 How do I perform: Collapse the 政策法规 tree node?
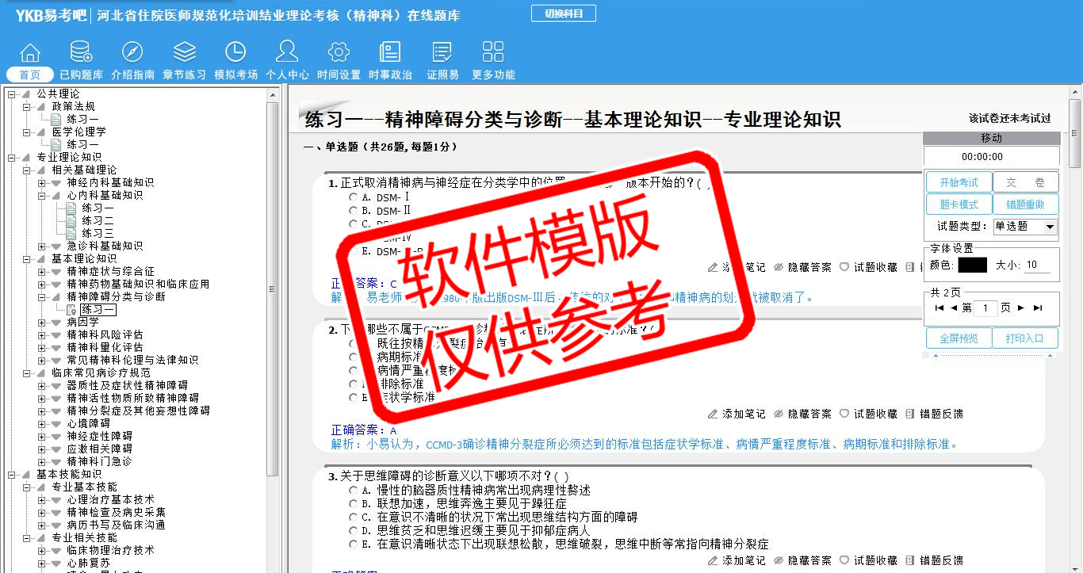pyautogui.click(x=27, y=107)
